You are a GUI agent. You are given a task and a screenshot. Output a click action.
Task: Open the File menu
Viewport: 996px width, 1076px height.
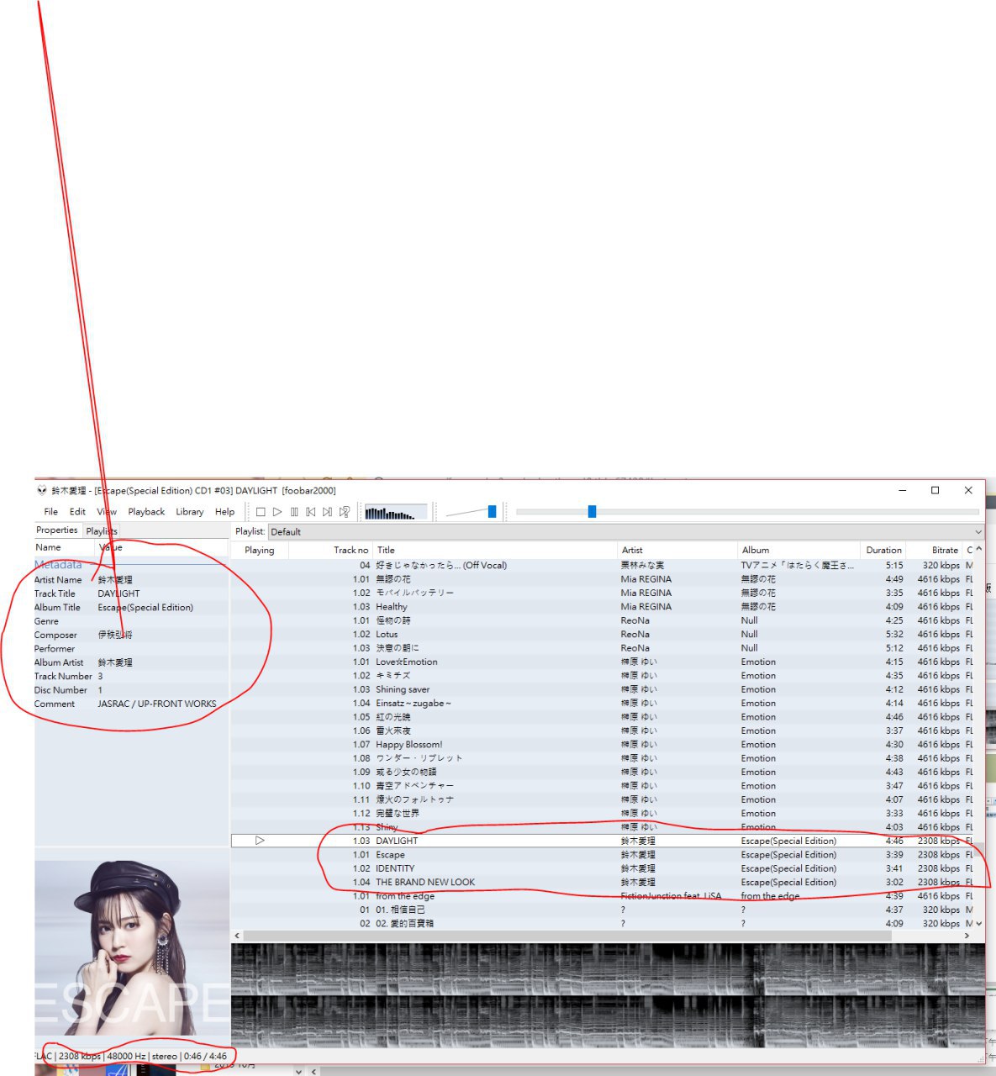pyautogui.click(x=50, y=512)
